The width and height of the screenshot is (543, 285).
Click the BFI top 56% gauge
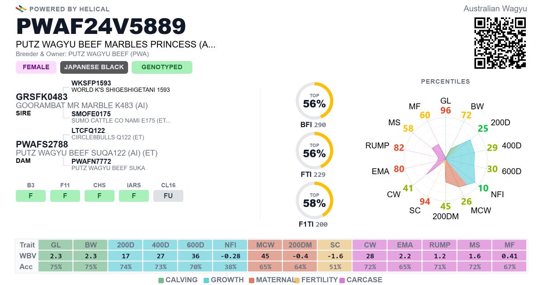314,101
